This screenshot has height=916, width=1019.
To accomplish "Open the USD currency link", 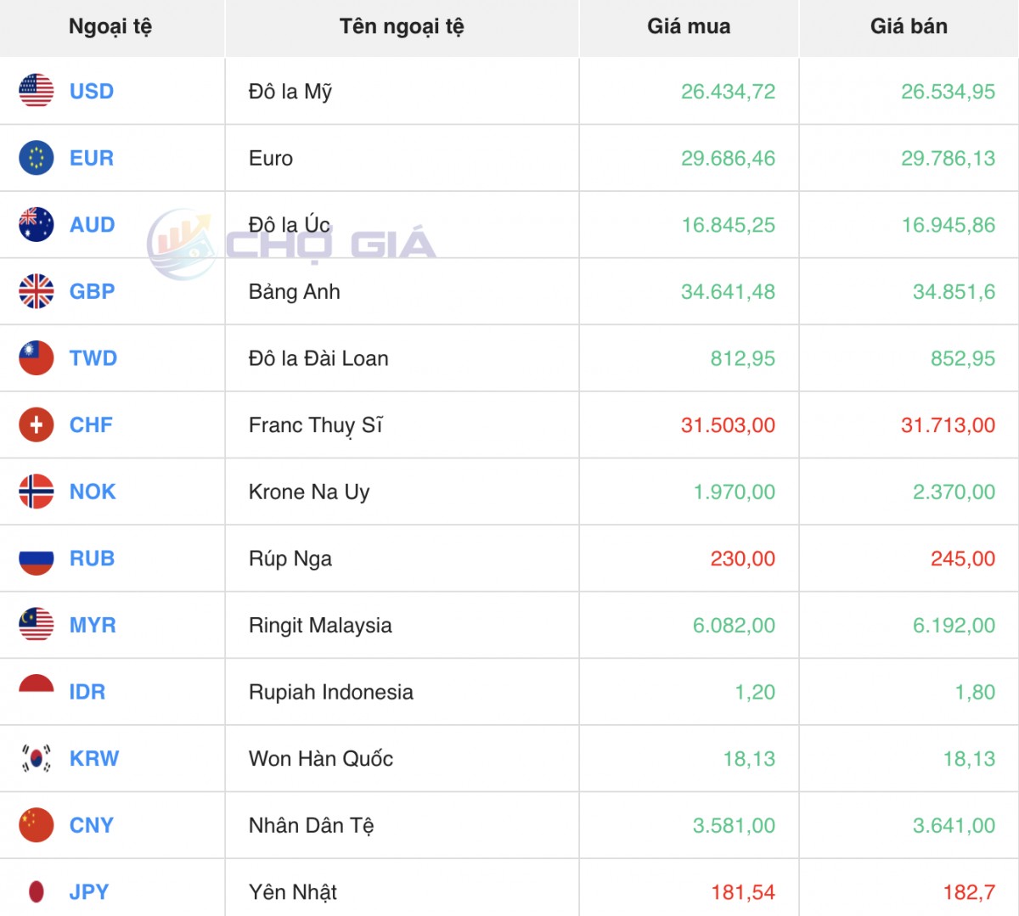I will 91,91.
